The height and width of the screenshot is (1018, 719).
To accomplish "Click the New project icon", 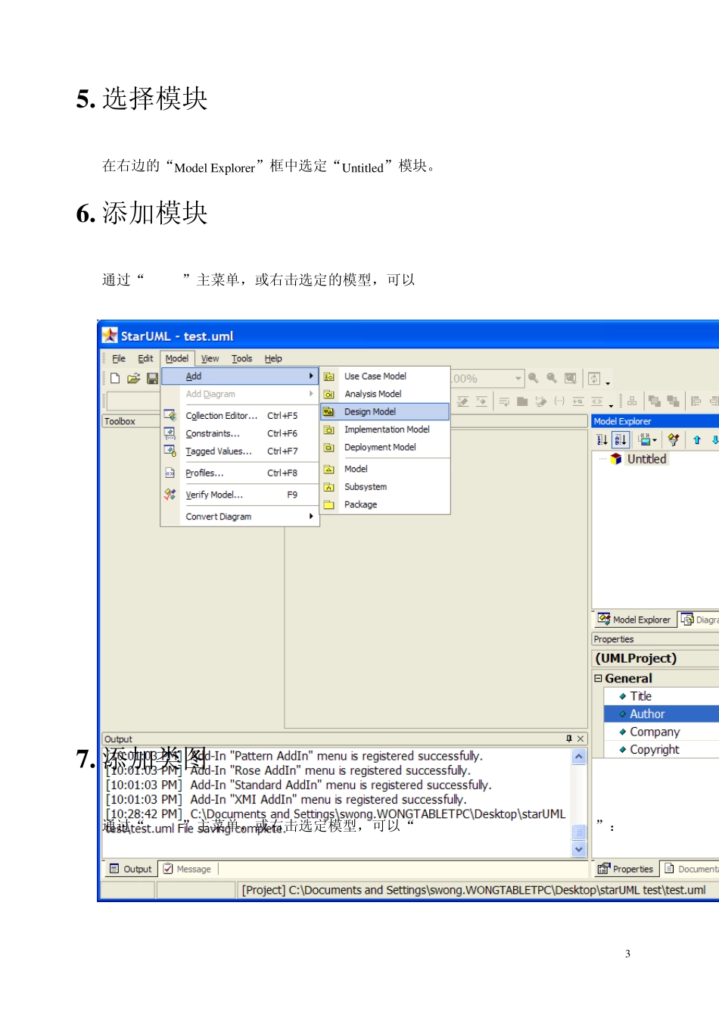I will pos(115,379).
